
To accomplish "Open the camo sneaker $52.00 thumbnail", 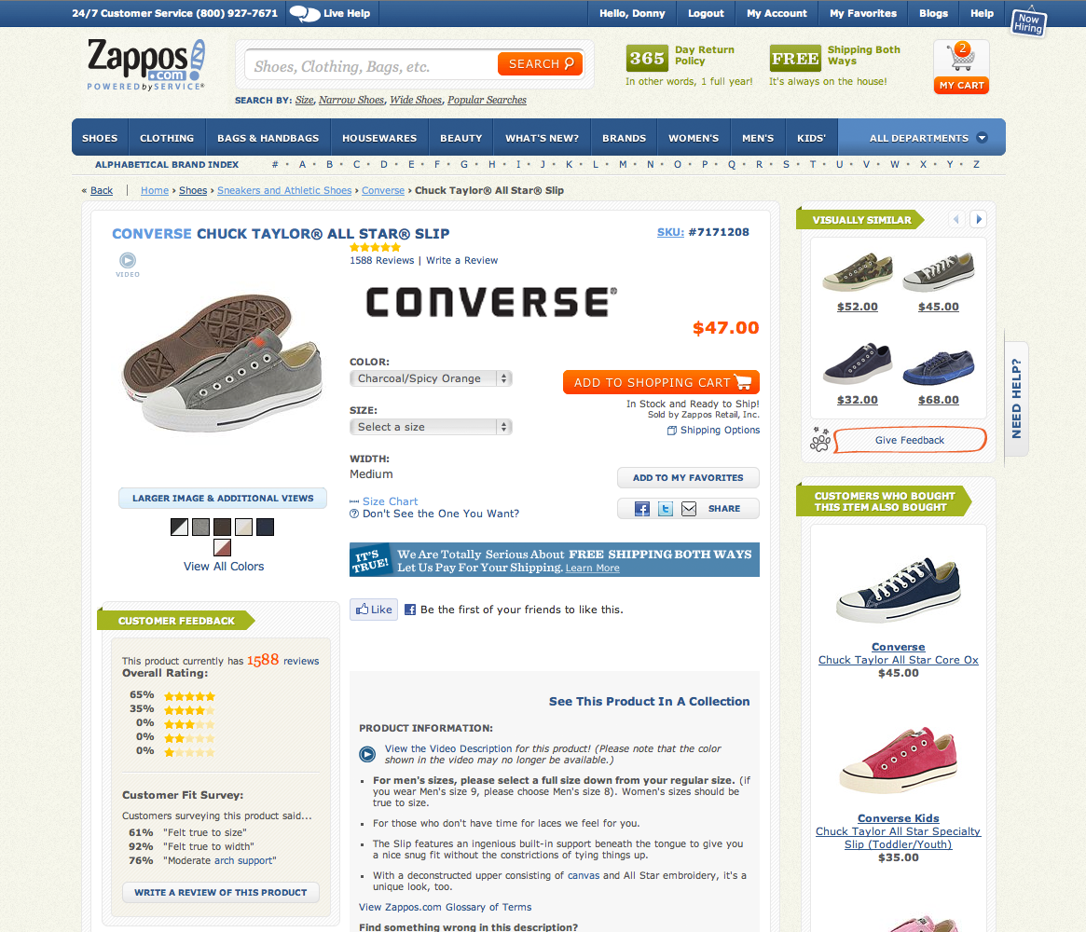I will click(858, 272).
